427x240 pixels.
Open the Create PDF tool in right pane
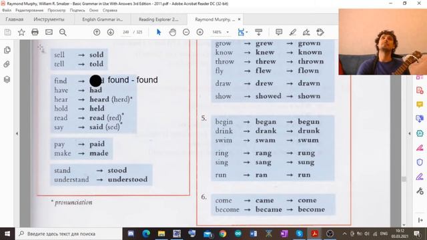coord(420,90)
